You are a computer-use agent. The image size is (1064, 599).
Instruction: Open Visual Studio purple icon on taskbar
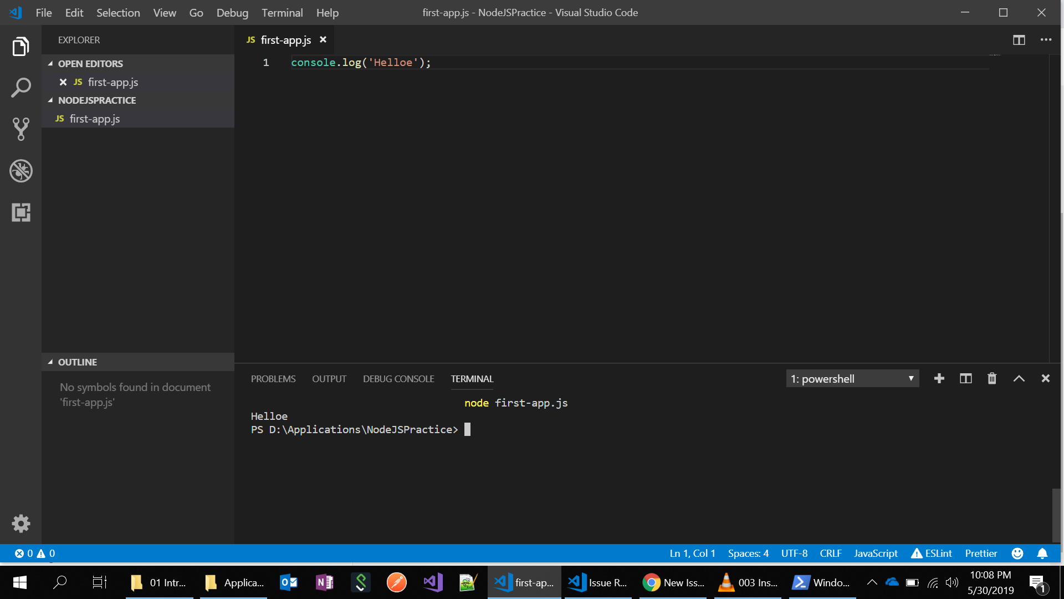tap(433, 582)
